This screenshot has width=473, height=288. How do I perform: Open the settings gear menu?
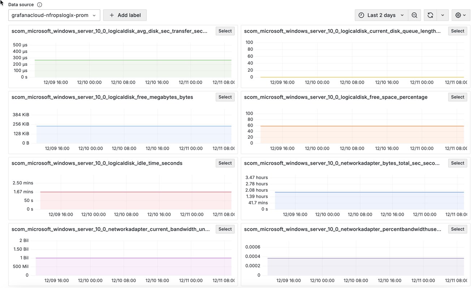[458, 15]
